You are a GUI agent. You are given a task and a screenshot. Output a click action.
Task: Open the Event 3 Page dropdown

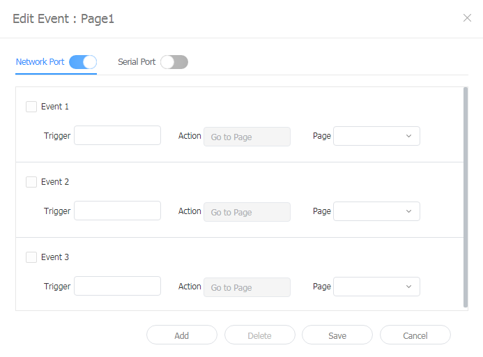coord(376,287)
